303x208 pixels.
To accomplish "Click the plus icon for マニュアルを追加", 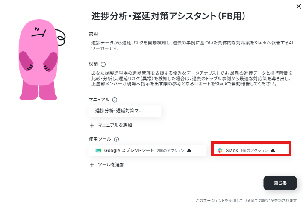I will 92,126.
